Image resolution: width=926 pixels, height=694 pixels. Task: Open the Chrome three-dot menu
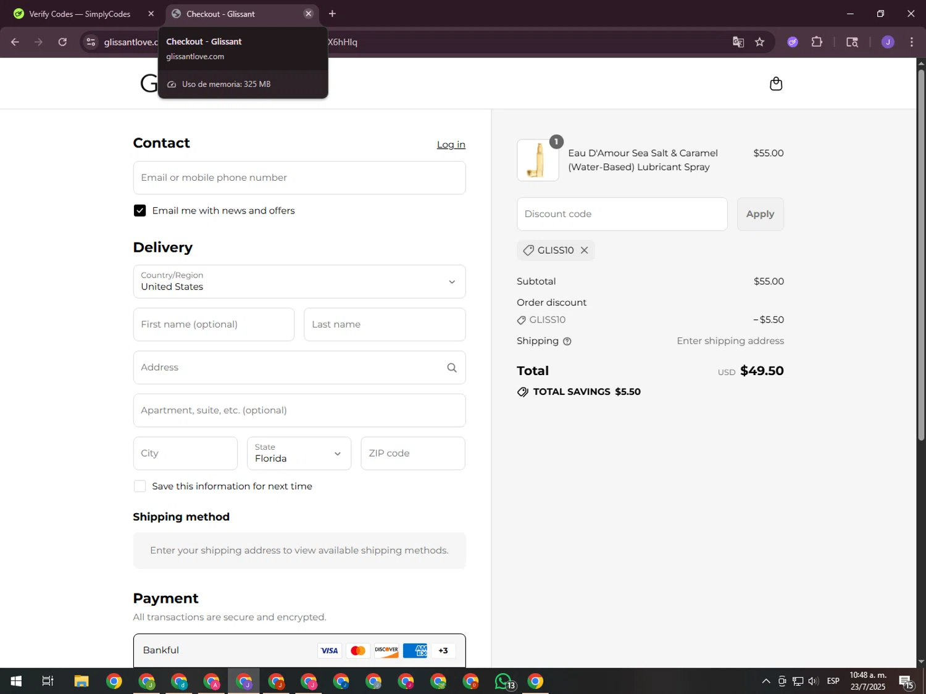[x=911, y=42]
